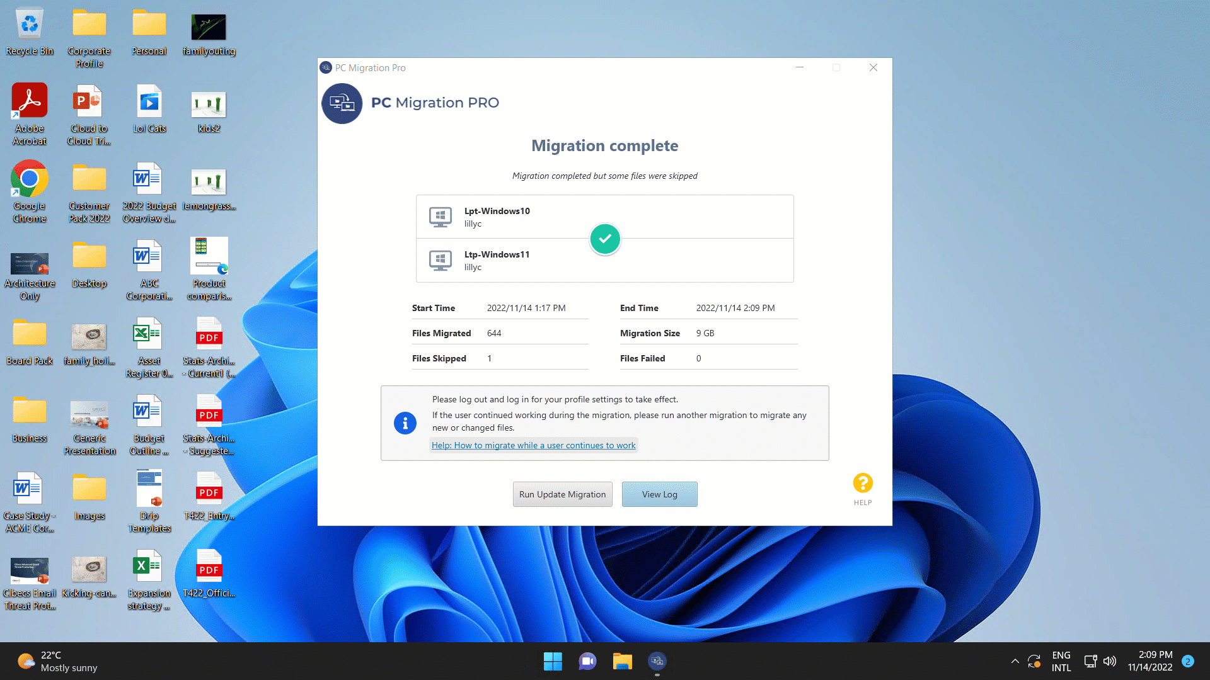Show hidden icons in system tray
The height and width of the screenshot is (680, 1210).
[1015, 661]
